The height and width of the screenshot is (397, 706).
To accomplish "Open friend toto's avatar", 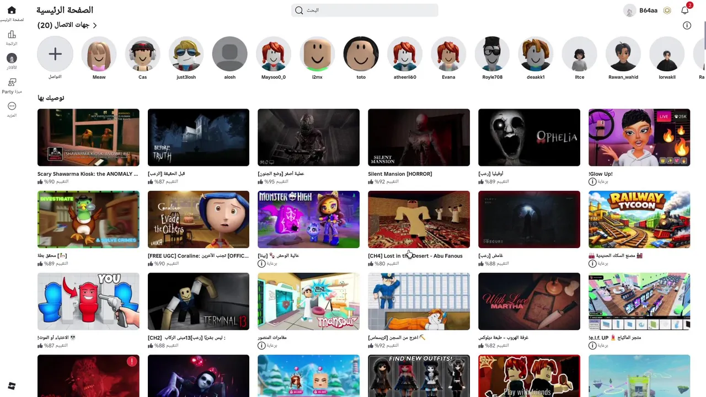I will [361, 53].
